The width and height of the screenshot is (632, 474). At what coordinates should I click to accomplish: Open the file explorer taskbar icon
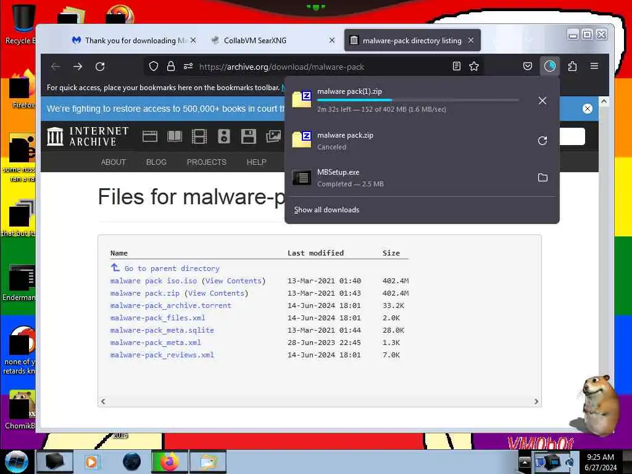tap(208, 462)
